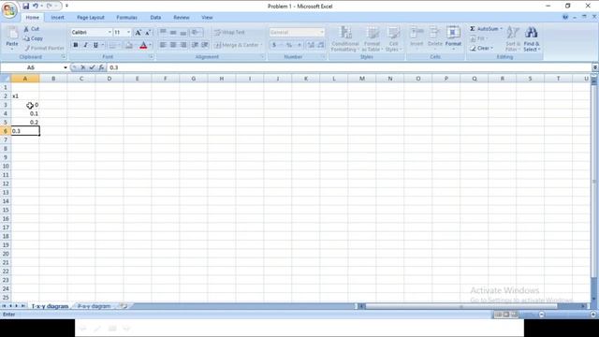The height and width of the screenshot is (337, 599).
Task: Click Decrease Decimal icon
Action: coord(321,45)
